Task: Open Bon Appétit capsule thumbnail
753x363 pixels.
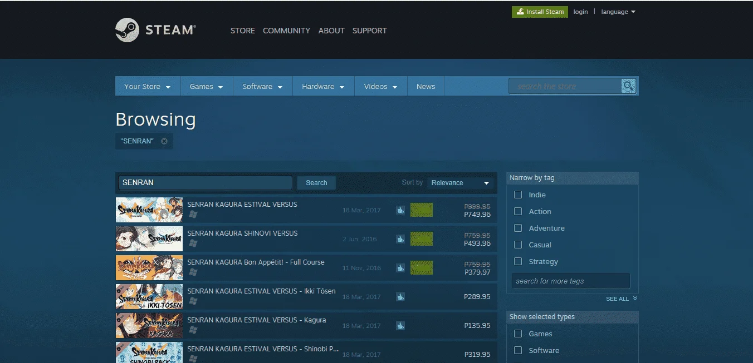Action: [x=149, y=268]
